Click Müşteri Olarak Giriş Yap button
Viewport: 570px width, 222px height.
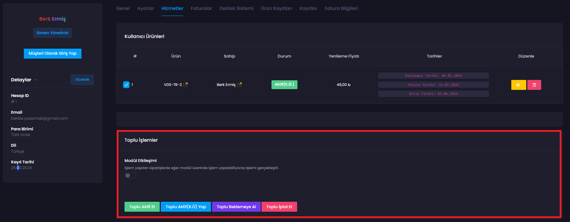(x=53, y=54)
